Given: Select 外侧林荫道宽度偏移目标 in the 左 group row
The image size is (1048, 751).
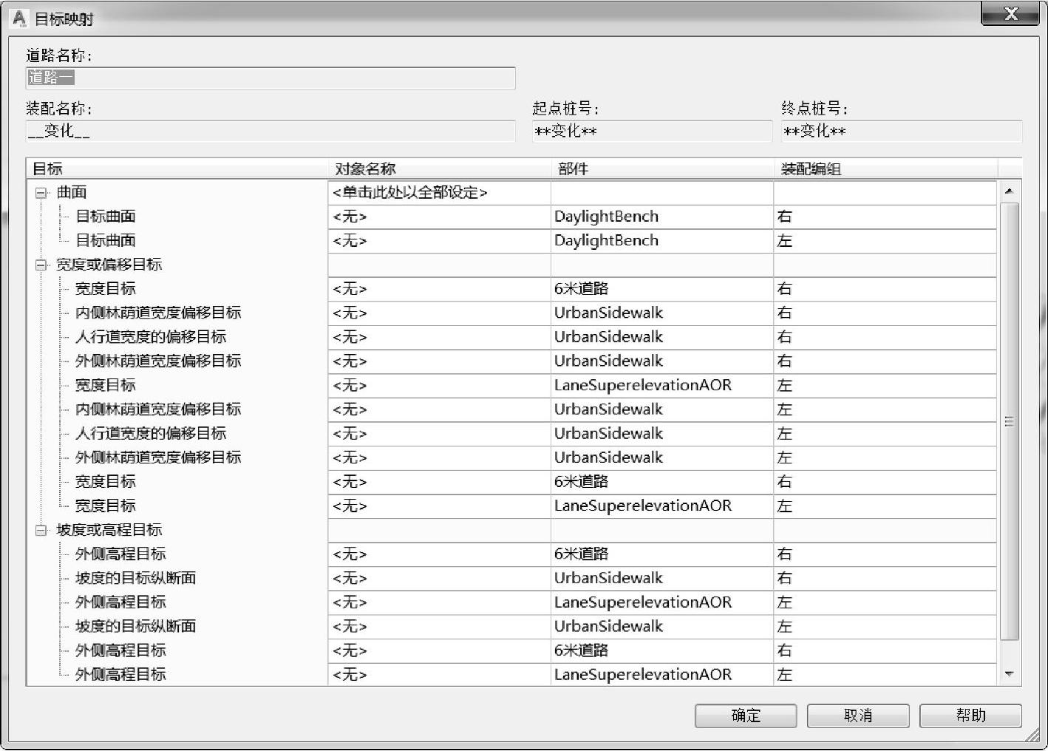Looking at the screenshot, I should click(x=158, y=458).
